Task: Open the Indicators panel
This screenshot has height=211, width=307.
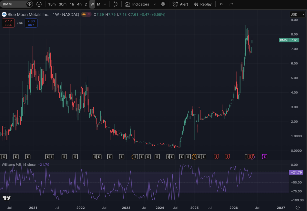Action: [137, 4]
